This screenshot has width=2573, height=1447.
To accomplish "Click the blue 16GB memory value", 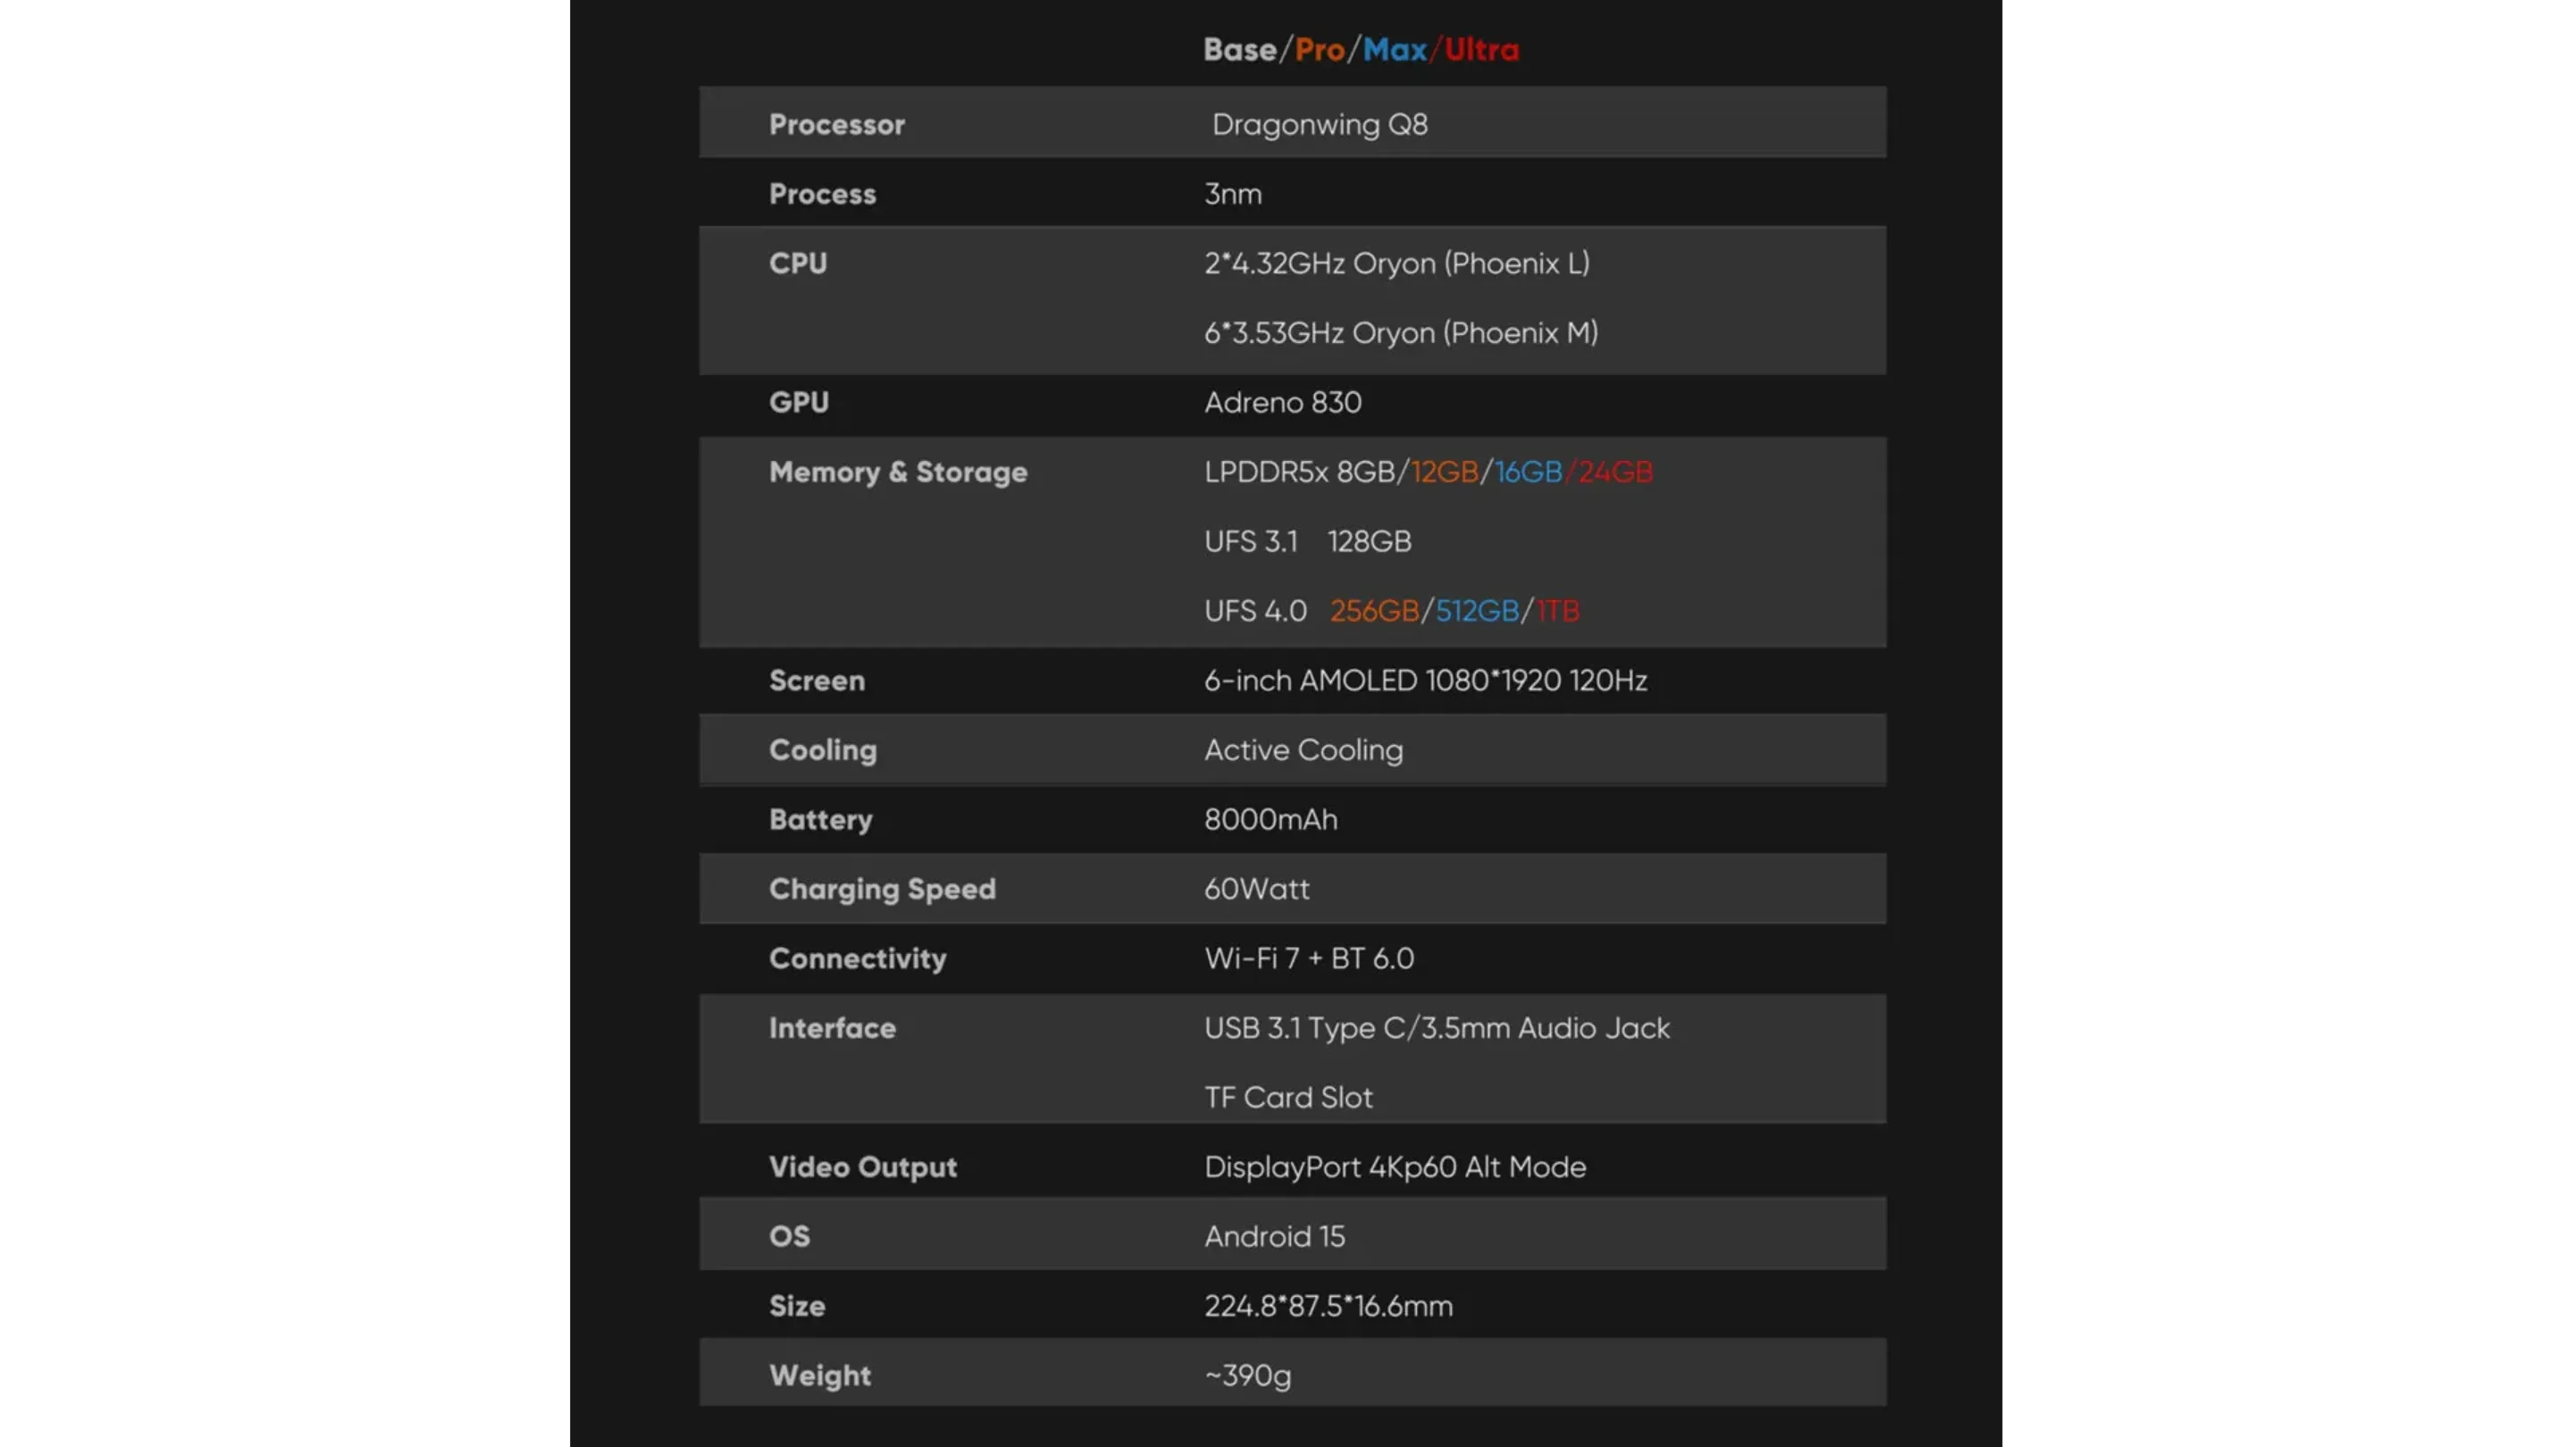I will [x=1527, y=472].
